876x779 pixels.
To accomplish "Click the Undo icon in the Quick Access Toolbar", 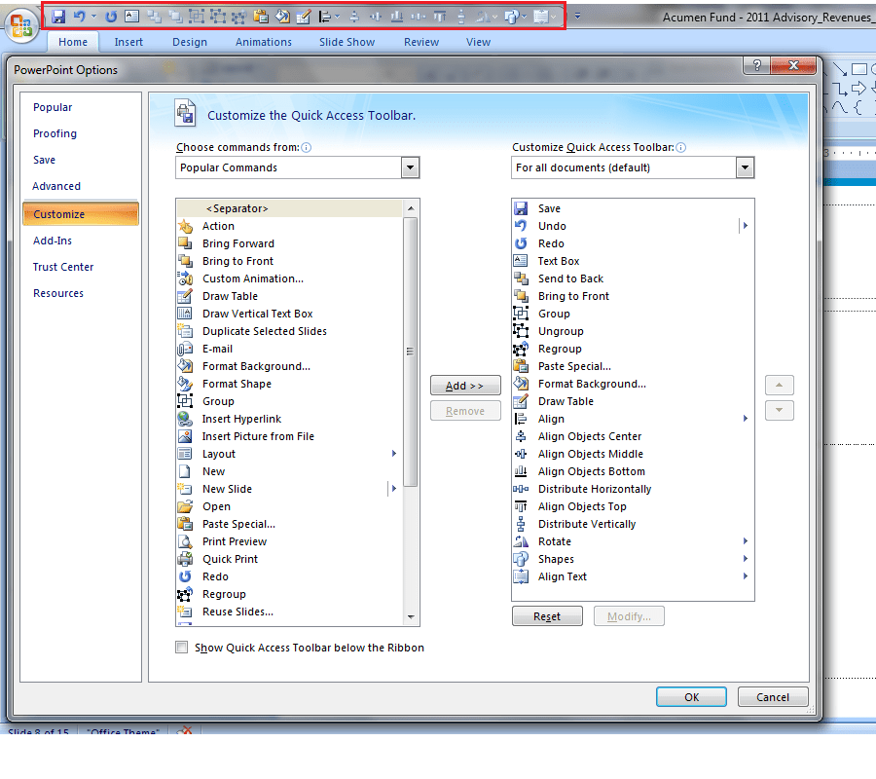I will click(x=80, y=17).
